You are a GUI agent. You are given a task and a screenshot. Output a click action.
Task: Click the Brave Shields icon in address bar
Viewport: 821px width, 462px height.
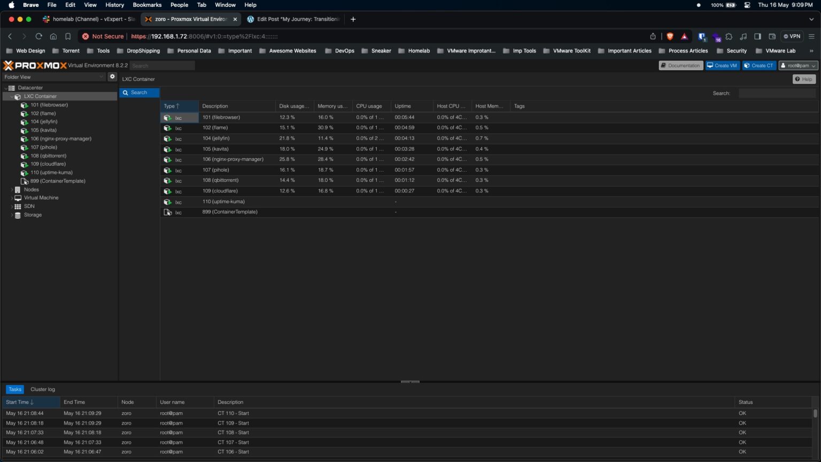click(x=670, y=36)
